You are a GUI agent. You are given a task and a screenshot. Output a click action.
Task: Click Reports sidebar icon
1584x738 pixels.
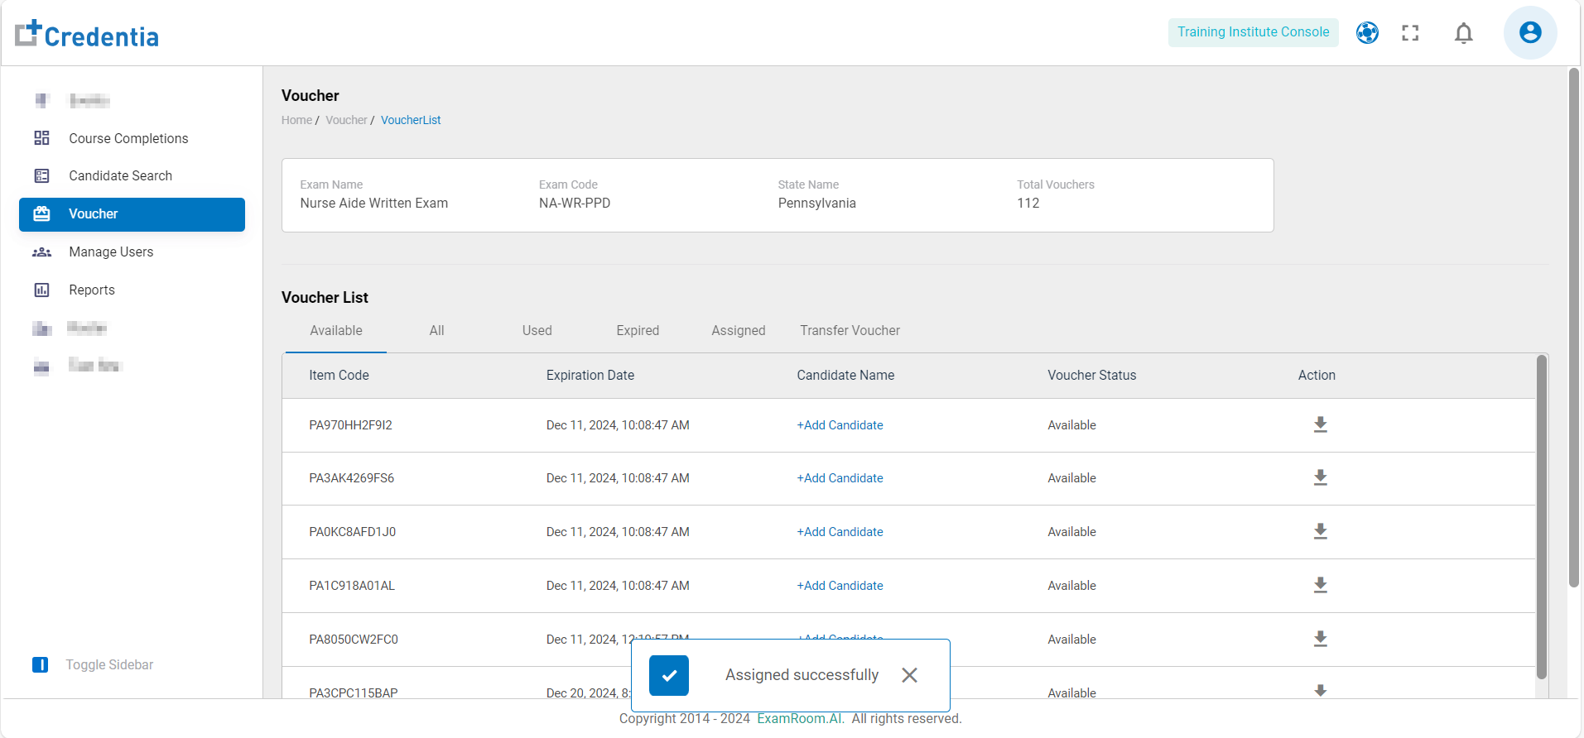41,290
